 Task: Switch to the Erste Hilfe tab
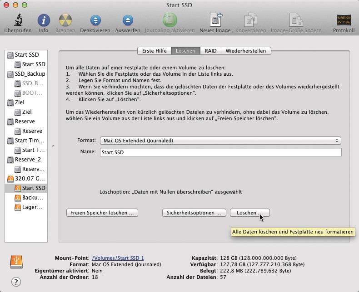click(155, 51)
